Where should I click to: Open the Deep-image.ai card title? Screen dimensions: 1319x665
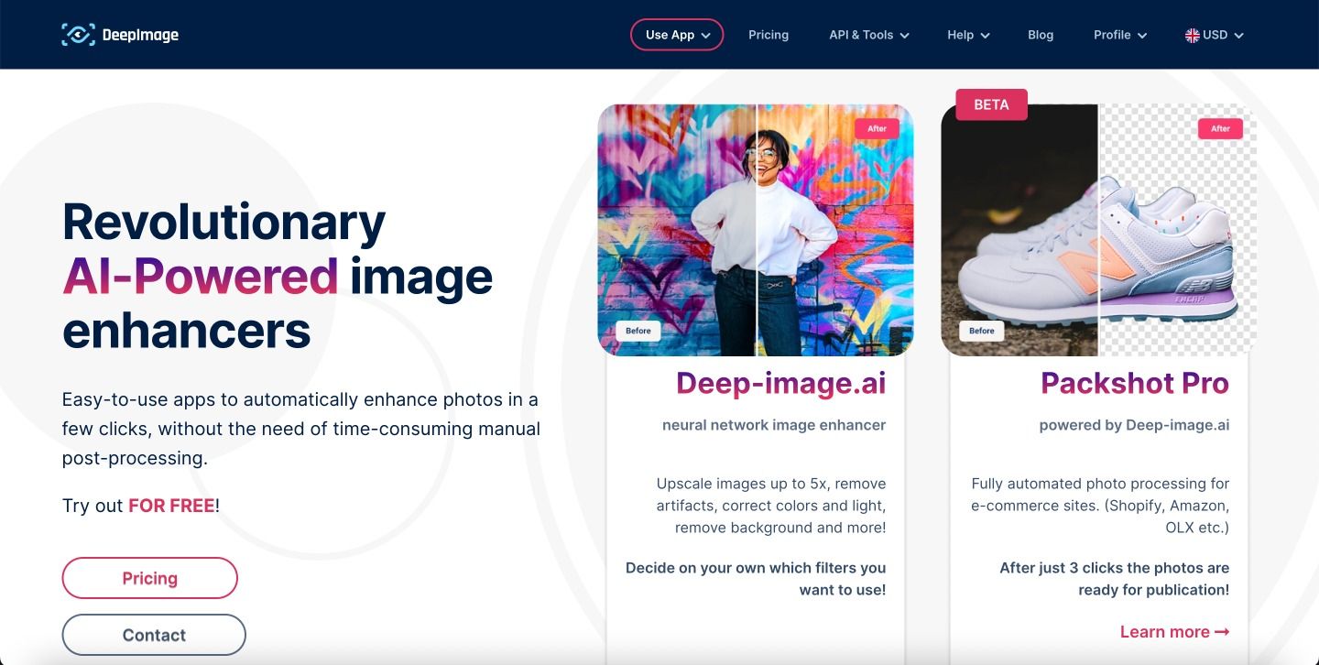pos(781,383)
